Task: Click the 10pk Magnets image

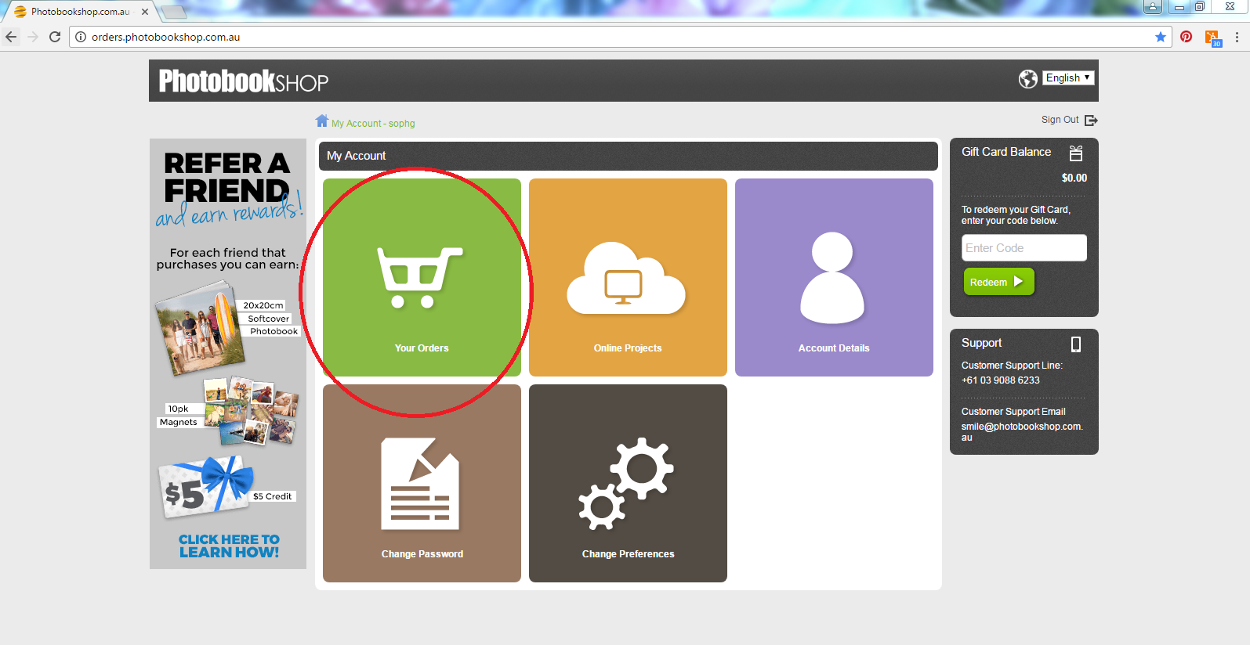Action: click(251, 411)
